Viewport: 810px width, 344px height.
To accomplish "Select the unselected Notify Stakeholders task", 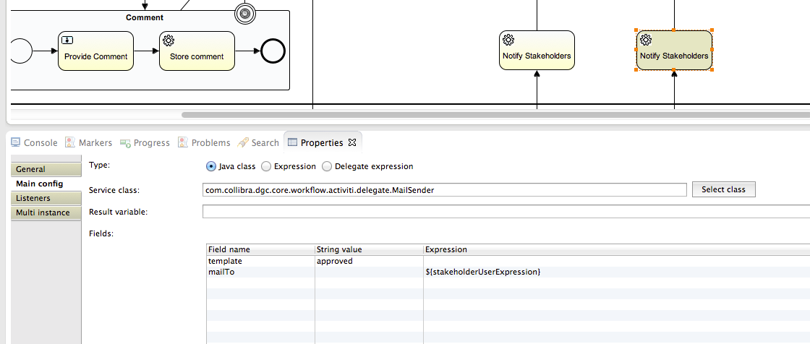I will pyautogui.click(x=537, y=50).
